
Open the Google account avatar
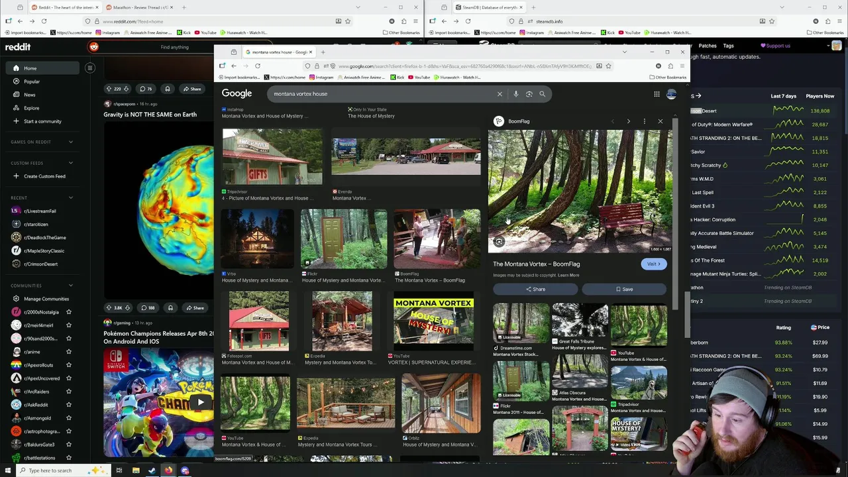click(x=671, y=94)
